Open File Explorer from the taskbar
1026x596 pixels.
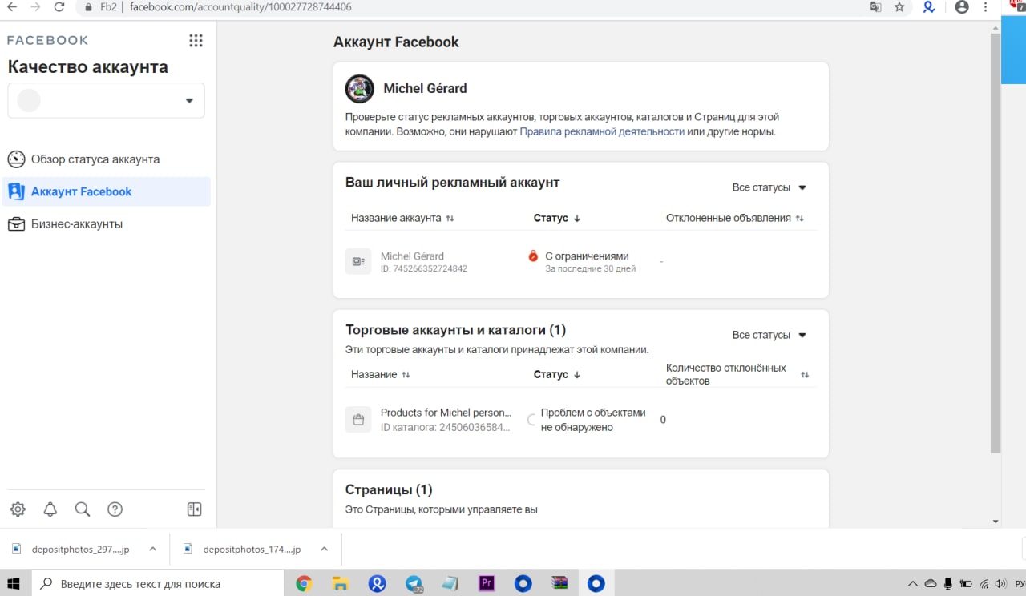coord(340,583)
